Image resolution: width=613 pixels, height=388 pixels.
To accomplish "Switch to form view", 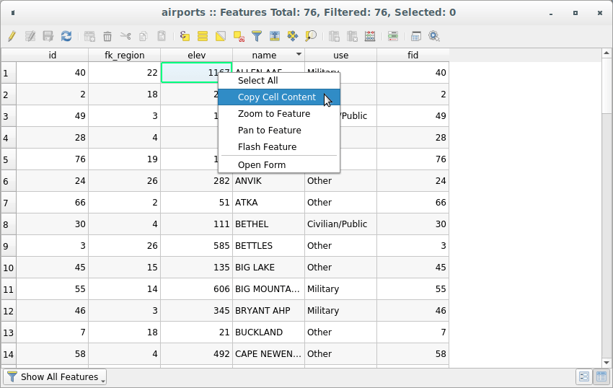I will pos(584,376).
